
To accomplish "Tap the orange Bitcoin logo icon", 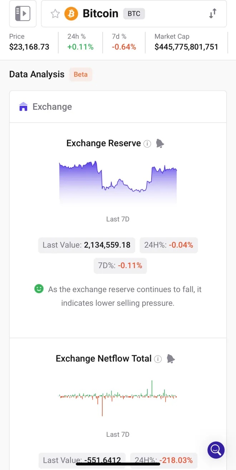I will (71, 14).
